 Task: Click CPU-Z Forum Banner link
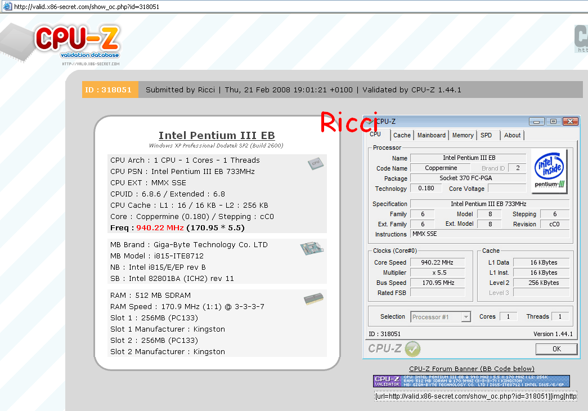point(472,369)
